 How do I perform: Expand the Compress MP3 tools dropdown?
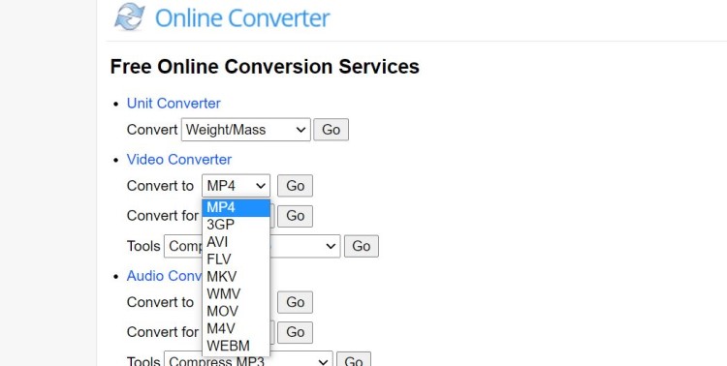point(248,359)
